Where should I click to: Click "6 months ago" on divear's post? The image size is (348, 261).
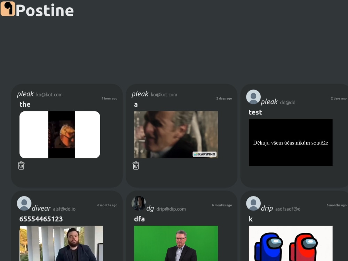107,205
